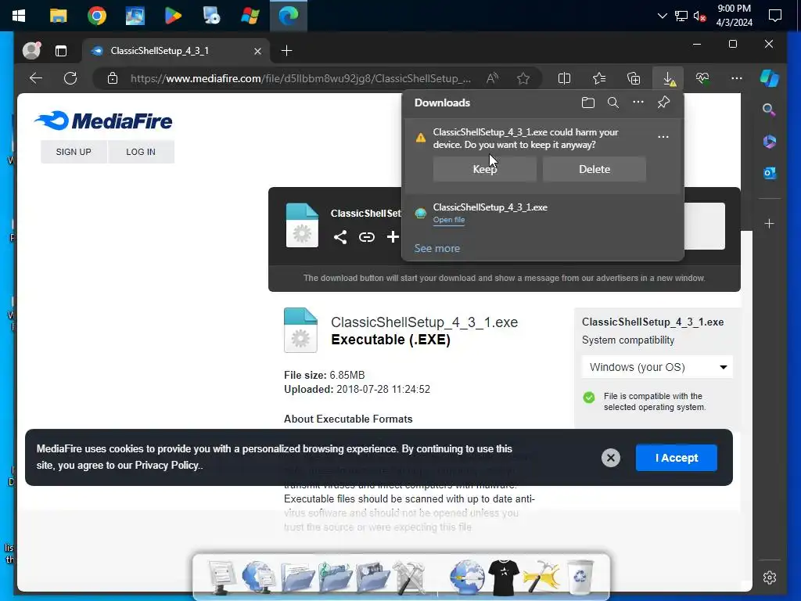Open more options in Downloads header
801x601 pixels.
(638, 103)
